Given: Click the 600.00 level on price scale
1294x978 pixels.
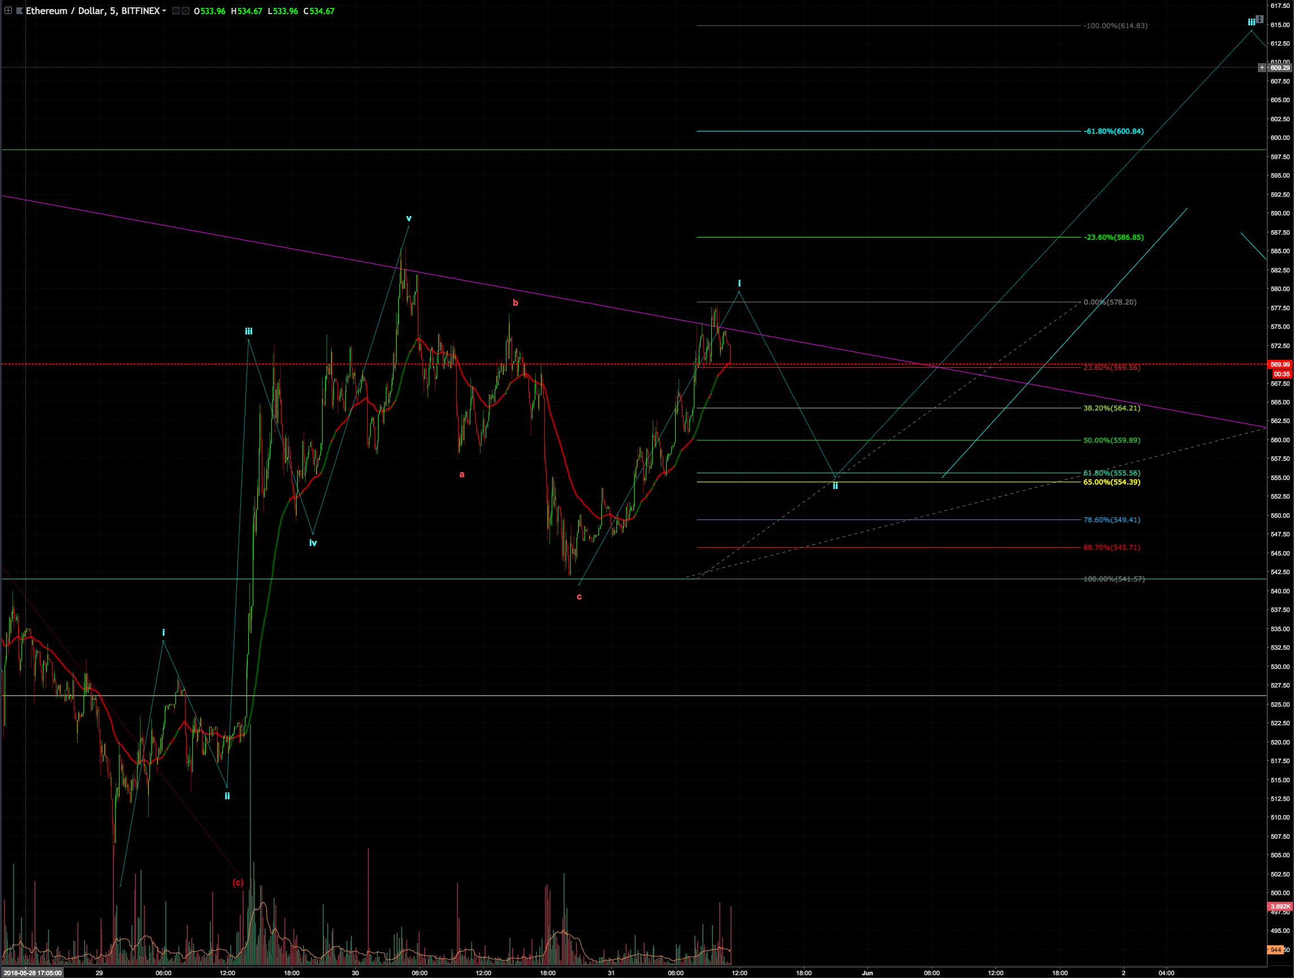Looking at the screenshot, I should (x=1279, y=138).
